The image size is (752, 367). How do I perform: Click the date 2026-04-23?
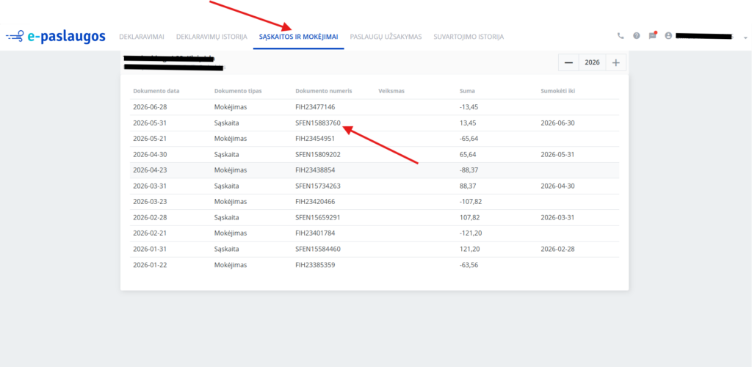150,170
